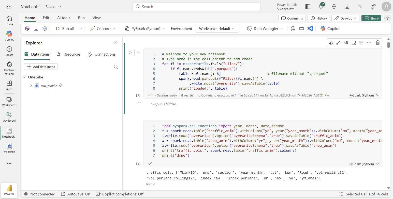Open the Copilot toolbar button
Screen dimensions: 393x199
click(330, 29)
